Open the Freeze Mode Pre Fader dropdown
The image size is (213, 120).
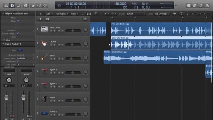tap(25, 58)
